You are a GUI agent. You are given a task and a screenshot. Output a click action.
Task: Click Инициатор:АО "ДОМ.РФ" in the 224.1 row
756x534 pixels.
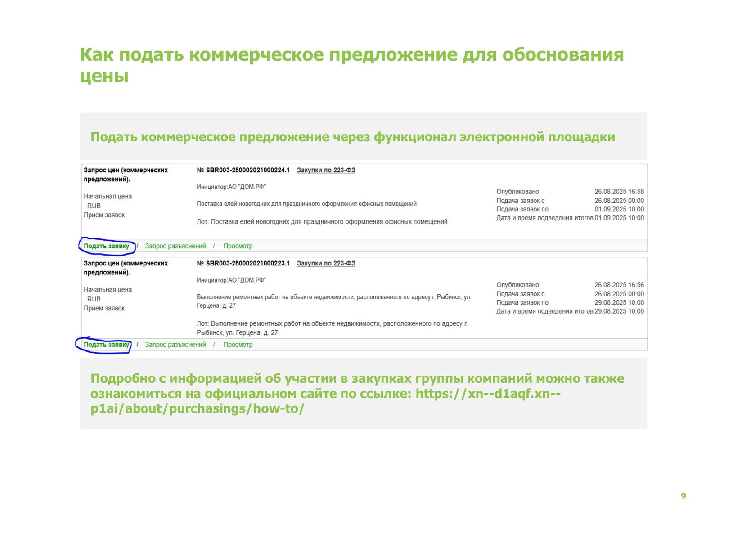pos(231,187)
